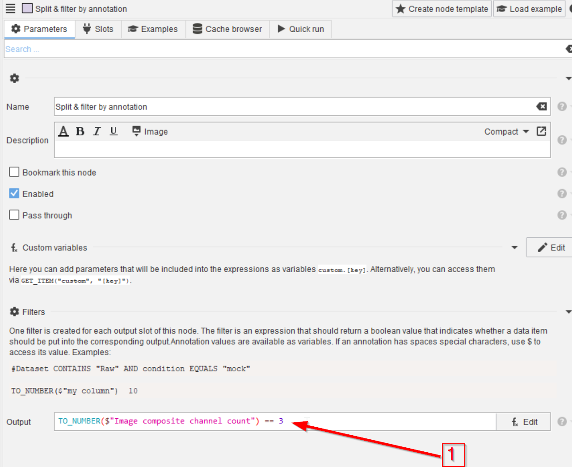Toggle underline formatting in description
572x467 pixels.
(x=114, y=131)
